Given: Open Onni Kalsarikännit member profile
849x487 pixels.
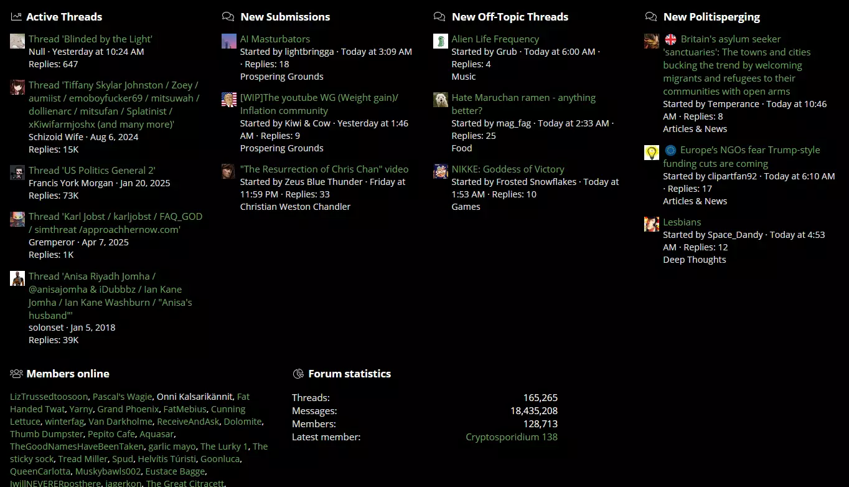Looking at the screenshot, I should click(x=195, y=397).
